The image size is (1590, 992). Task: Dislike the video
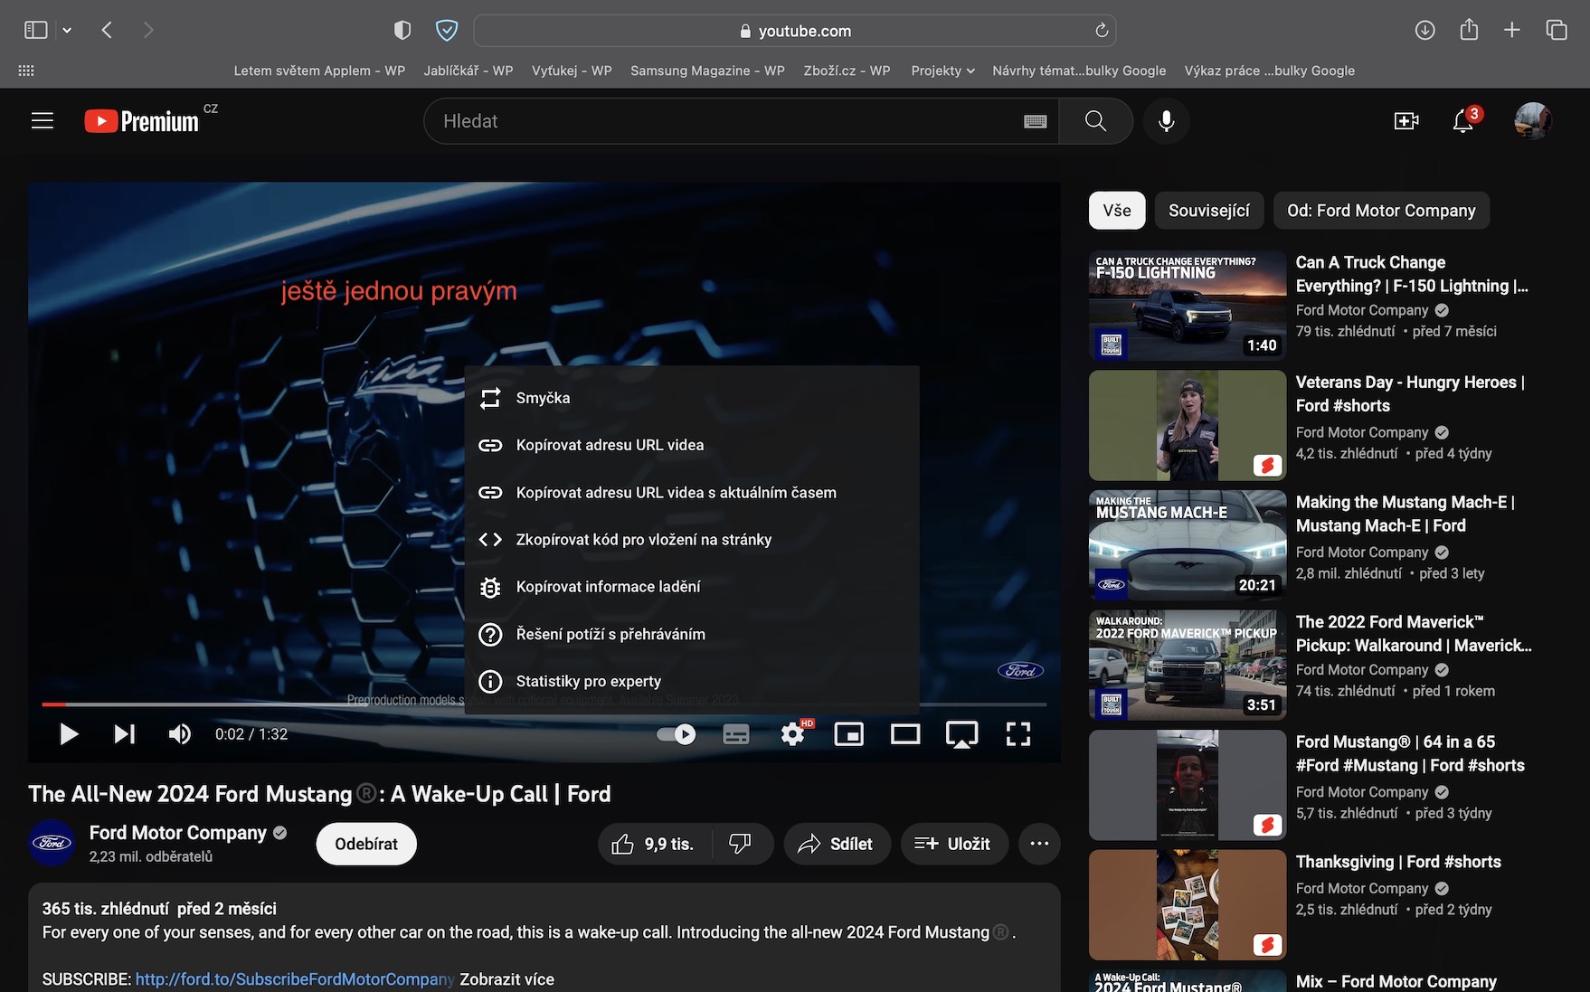pos(741,844)
